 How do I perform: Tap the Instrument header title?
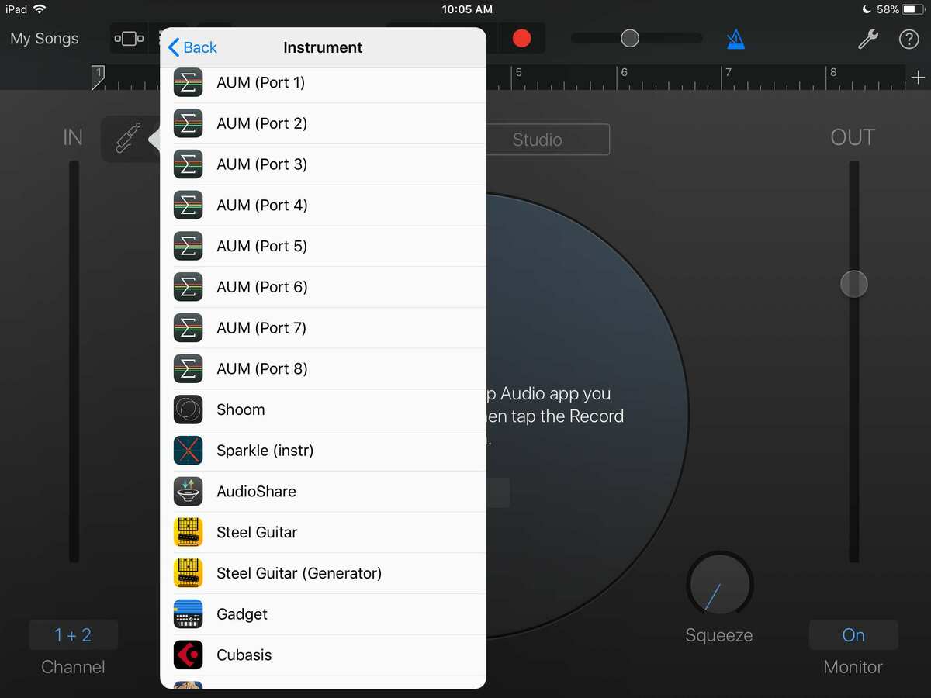coord(323,47)
